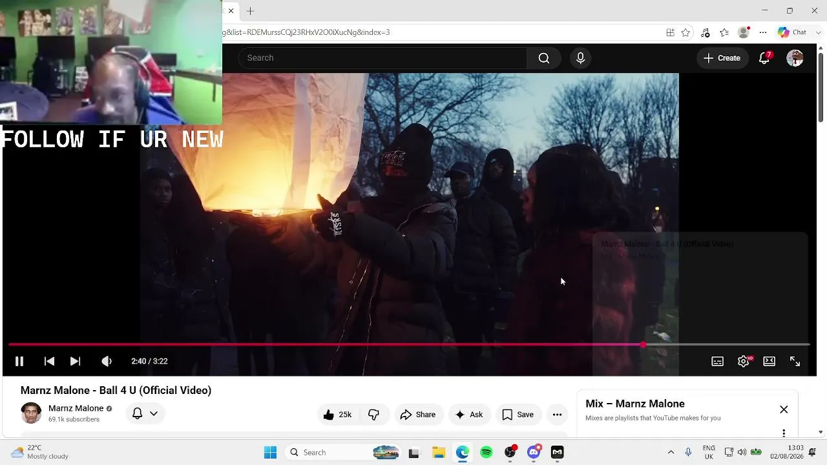Open the ENG UK language switcher

point(709,452)
